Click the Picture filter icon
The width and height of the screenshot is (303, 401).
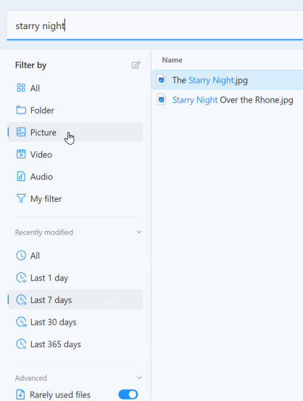click(x=21, y=132)
